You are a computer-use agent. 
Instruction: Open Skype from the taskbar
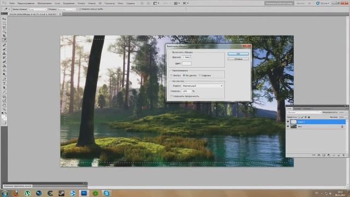[x=107, y=193]
